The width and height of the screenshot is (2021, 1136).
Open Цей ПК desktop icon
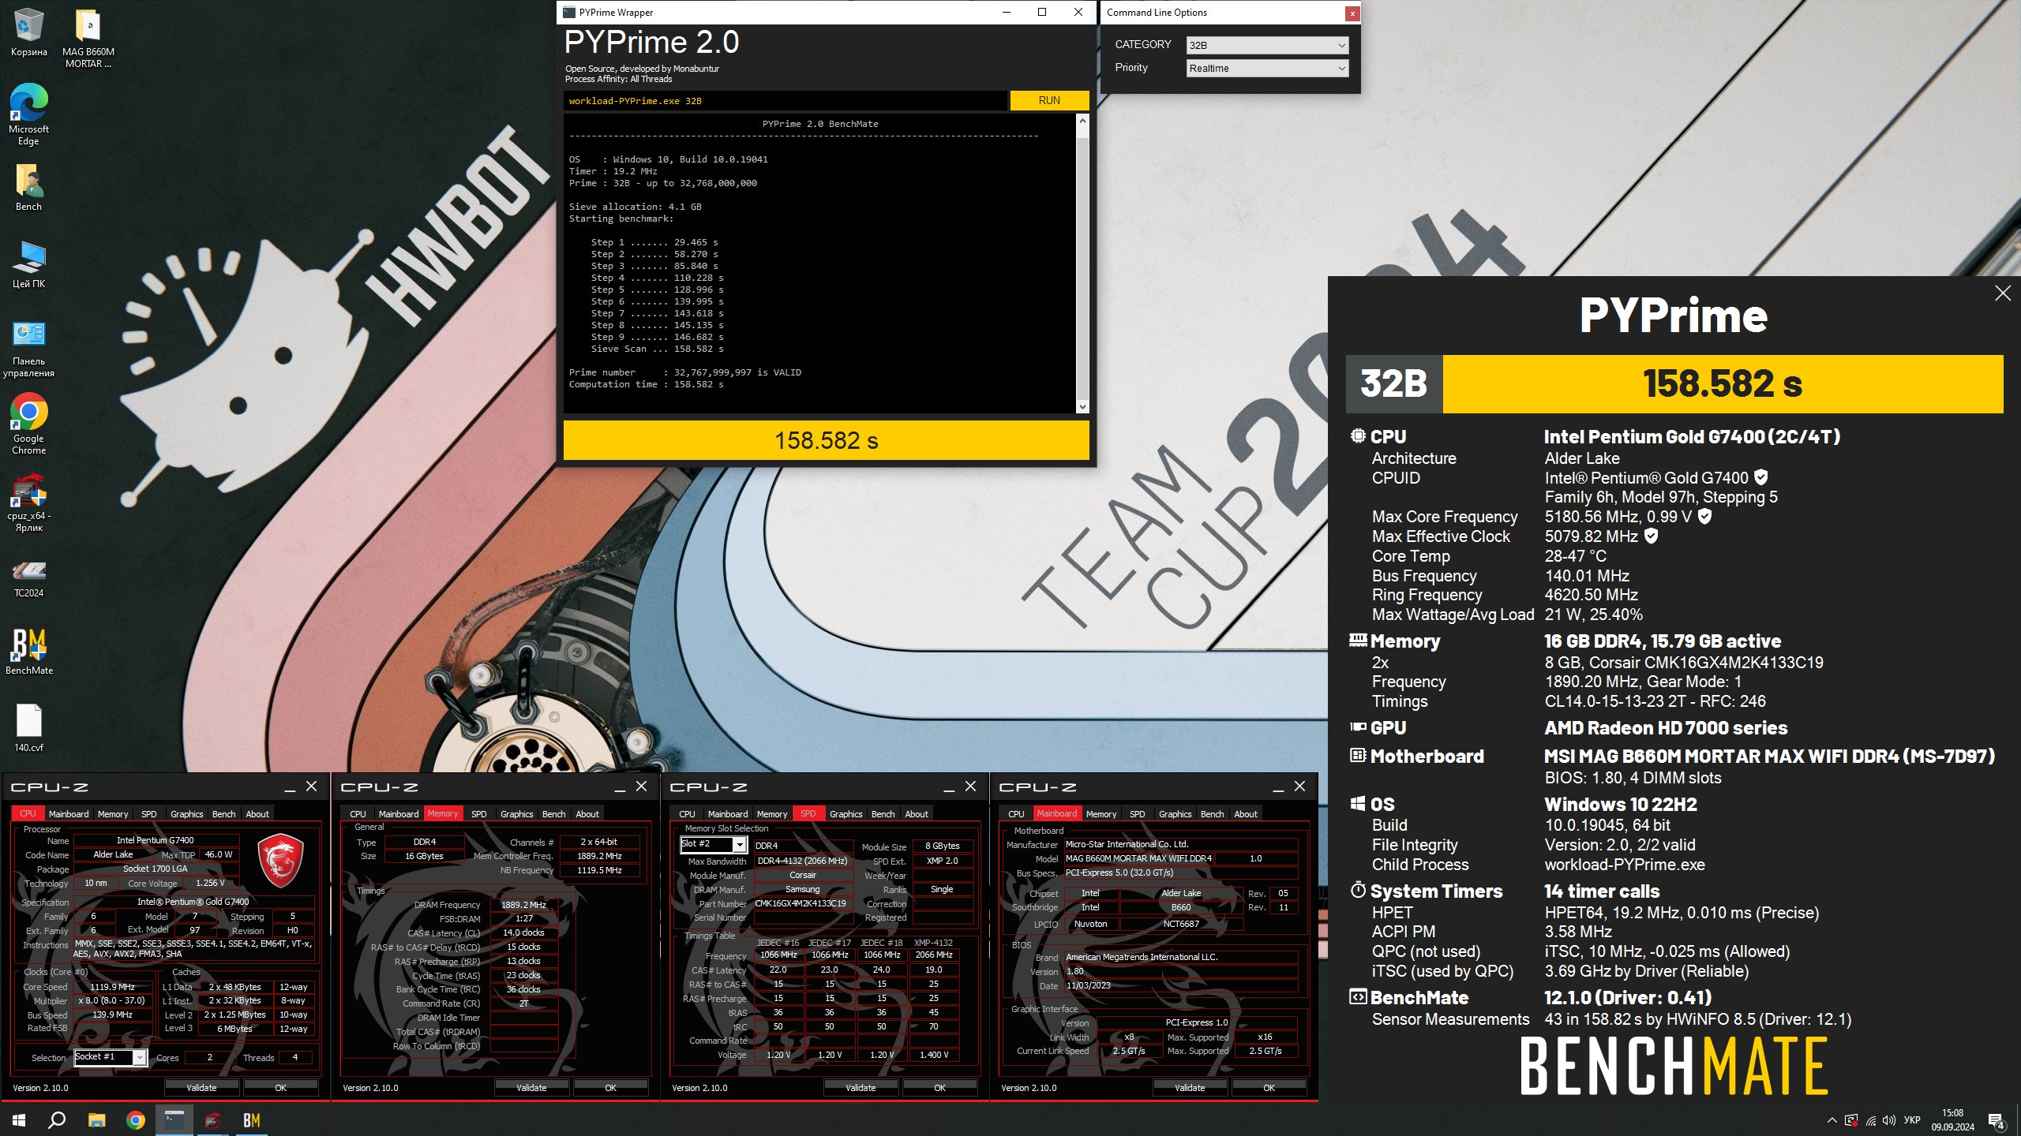28,265
